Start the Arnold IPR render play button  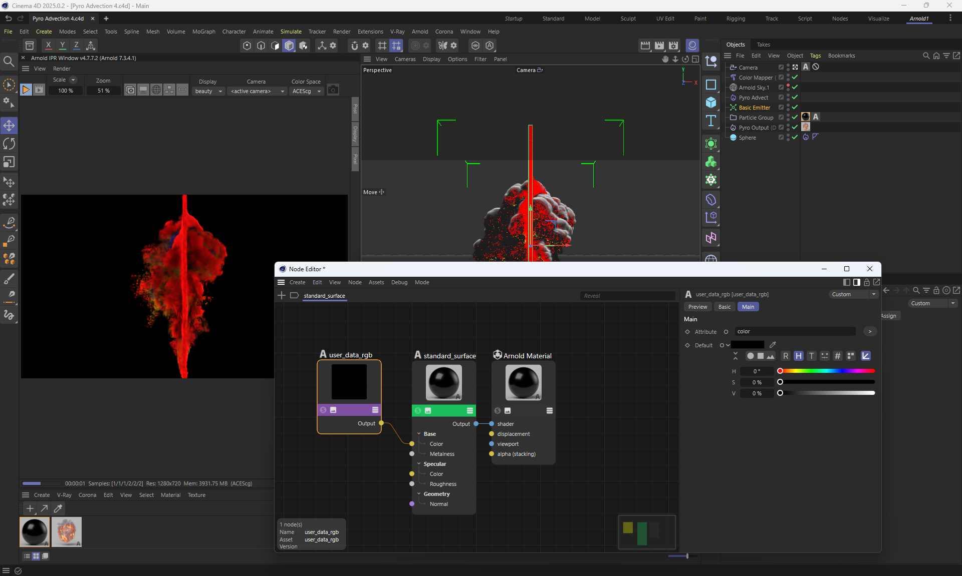point(26,90)
